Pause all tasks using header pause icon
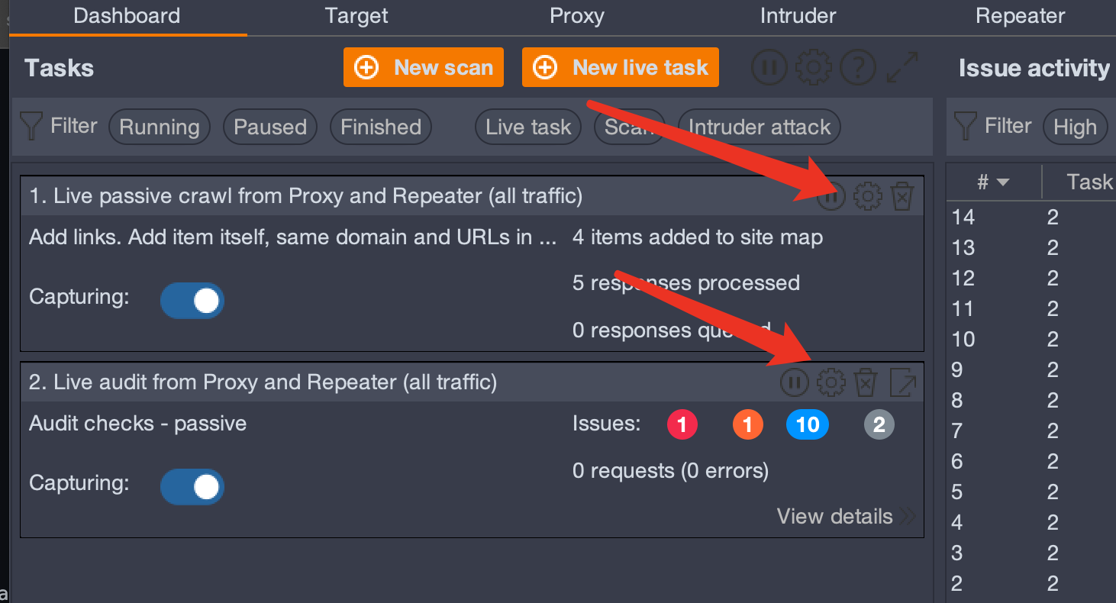 click(x=769, y=68)
